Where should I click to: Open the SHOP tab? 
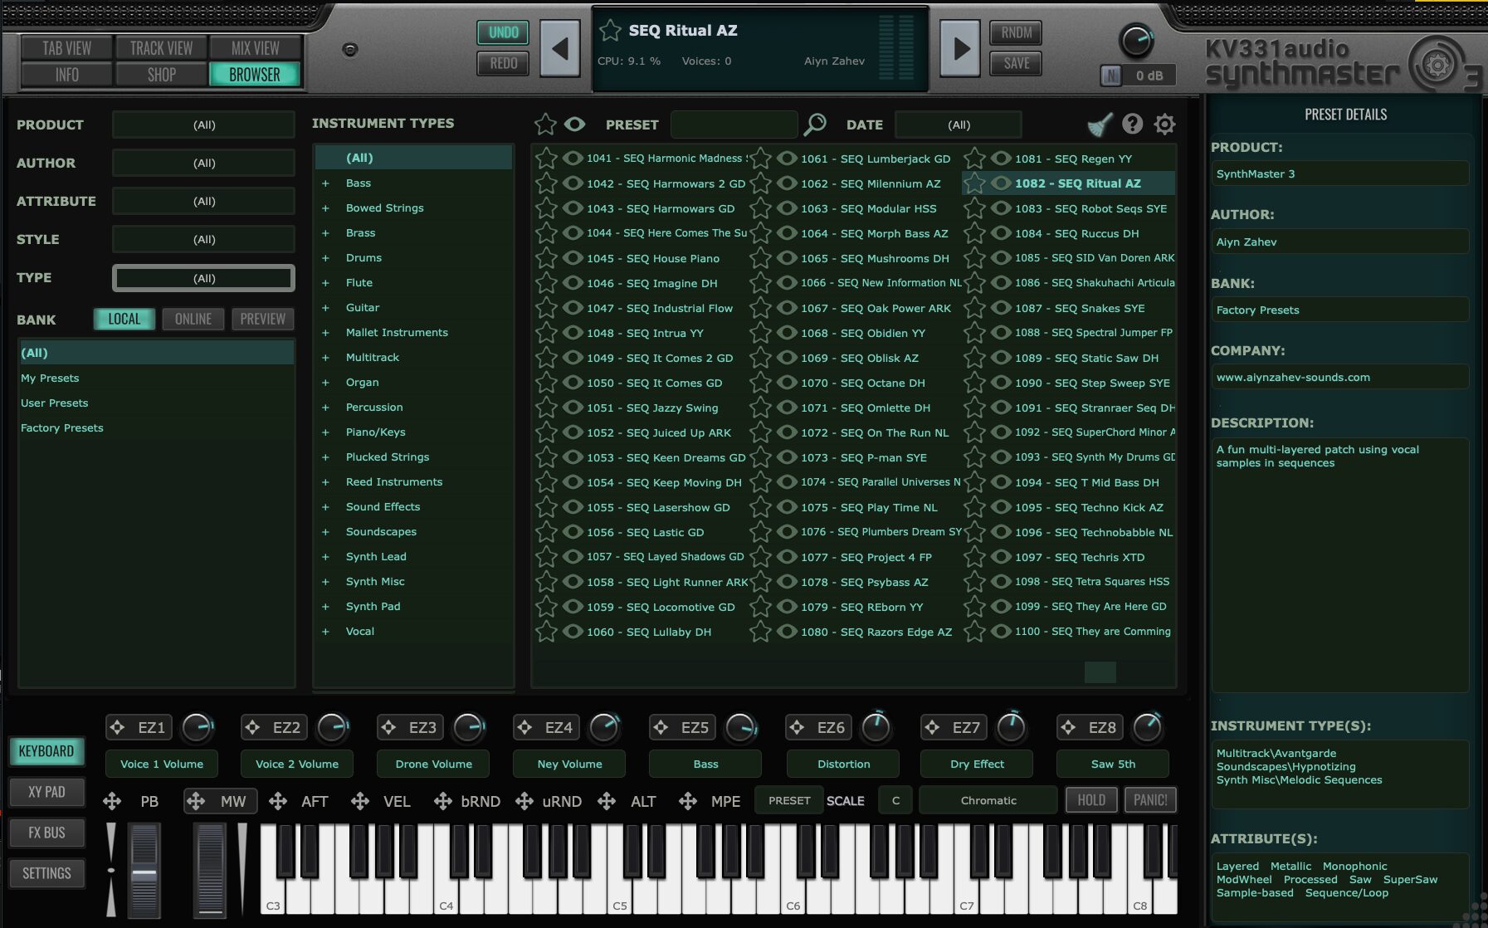pyautogui.click(x=161, y=75)
